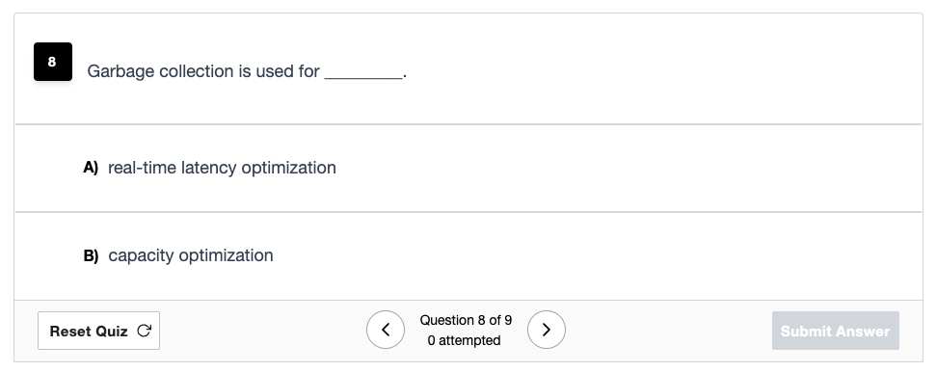Click the bold B) option label
Viewport: 936px width, 372px height.
(x=91, y=255)
